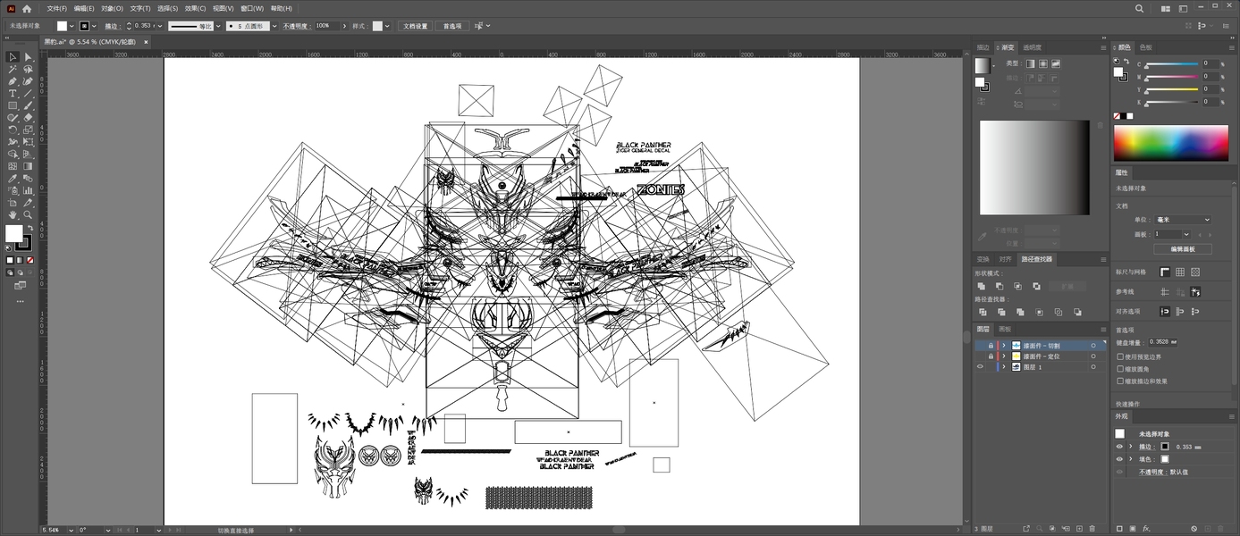The image size is (1240, 536).
Task: Select the Type tool
Action: pos(13,93)
